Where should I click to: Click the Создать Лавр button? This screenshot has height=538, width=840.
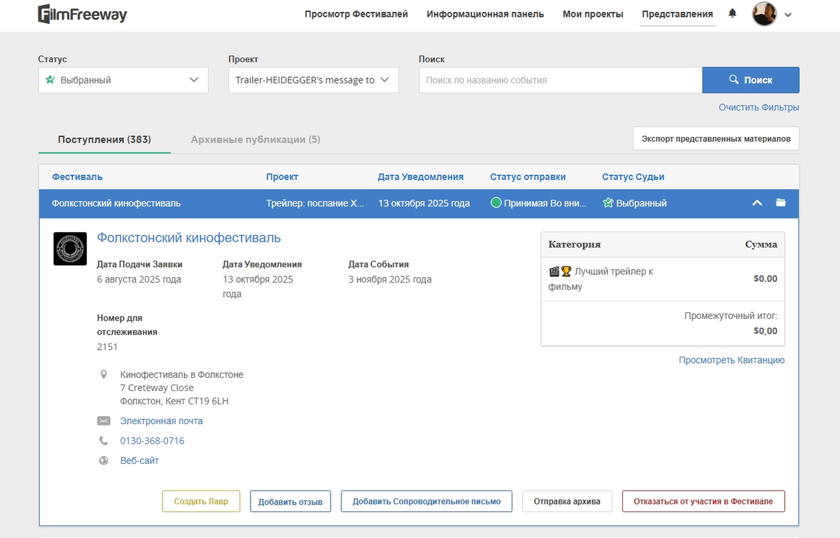click(x=201, y=502)
